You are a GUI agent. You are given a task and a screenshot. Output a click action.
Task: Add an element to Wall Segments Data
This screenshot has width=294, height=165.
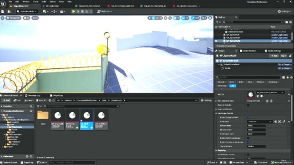267,101
